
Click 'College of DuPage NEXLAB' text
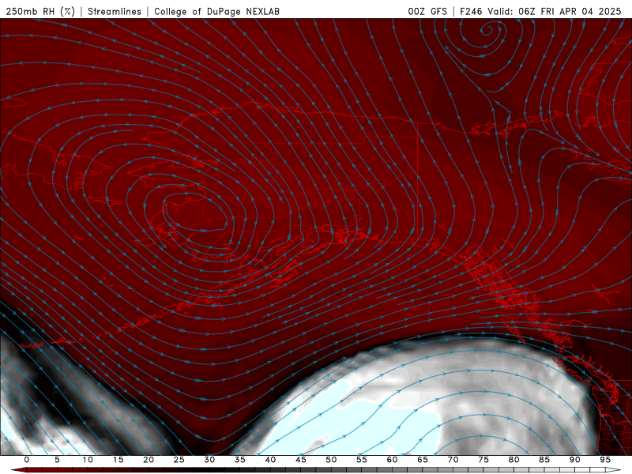click(x=216, y=12)
